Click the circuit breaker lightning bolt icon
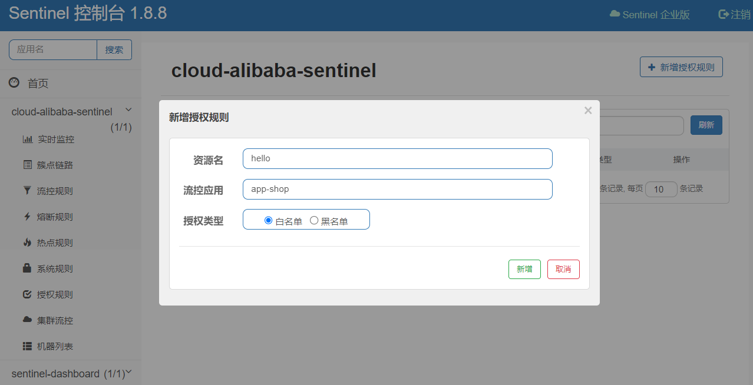The height and width of the screenshot is (385, 753). point(27,217)
